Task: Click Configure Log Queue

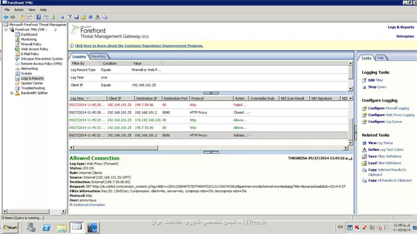Action: pyautogui.click(x=385, y=122)
